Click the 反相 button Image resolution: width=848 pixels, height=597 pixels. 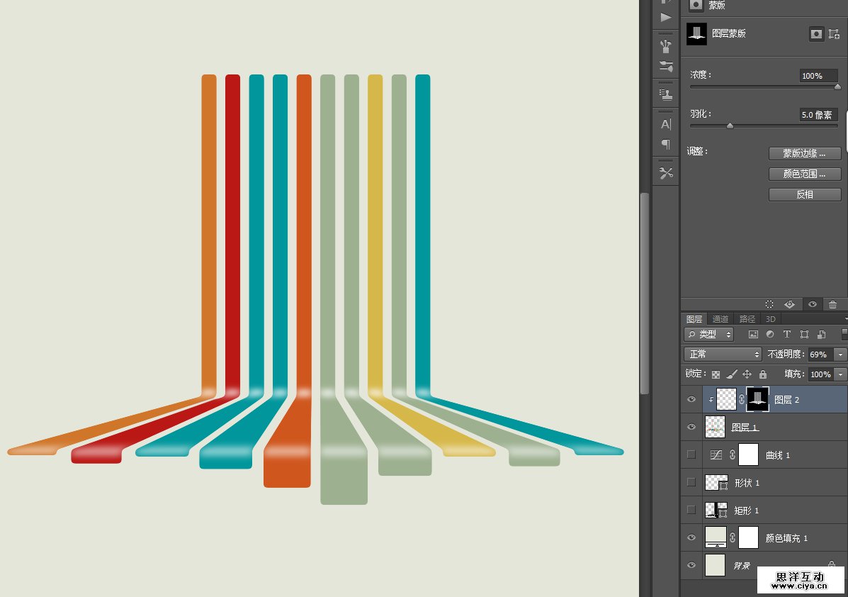point(804,194)
